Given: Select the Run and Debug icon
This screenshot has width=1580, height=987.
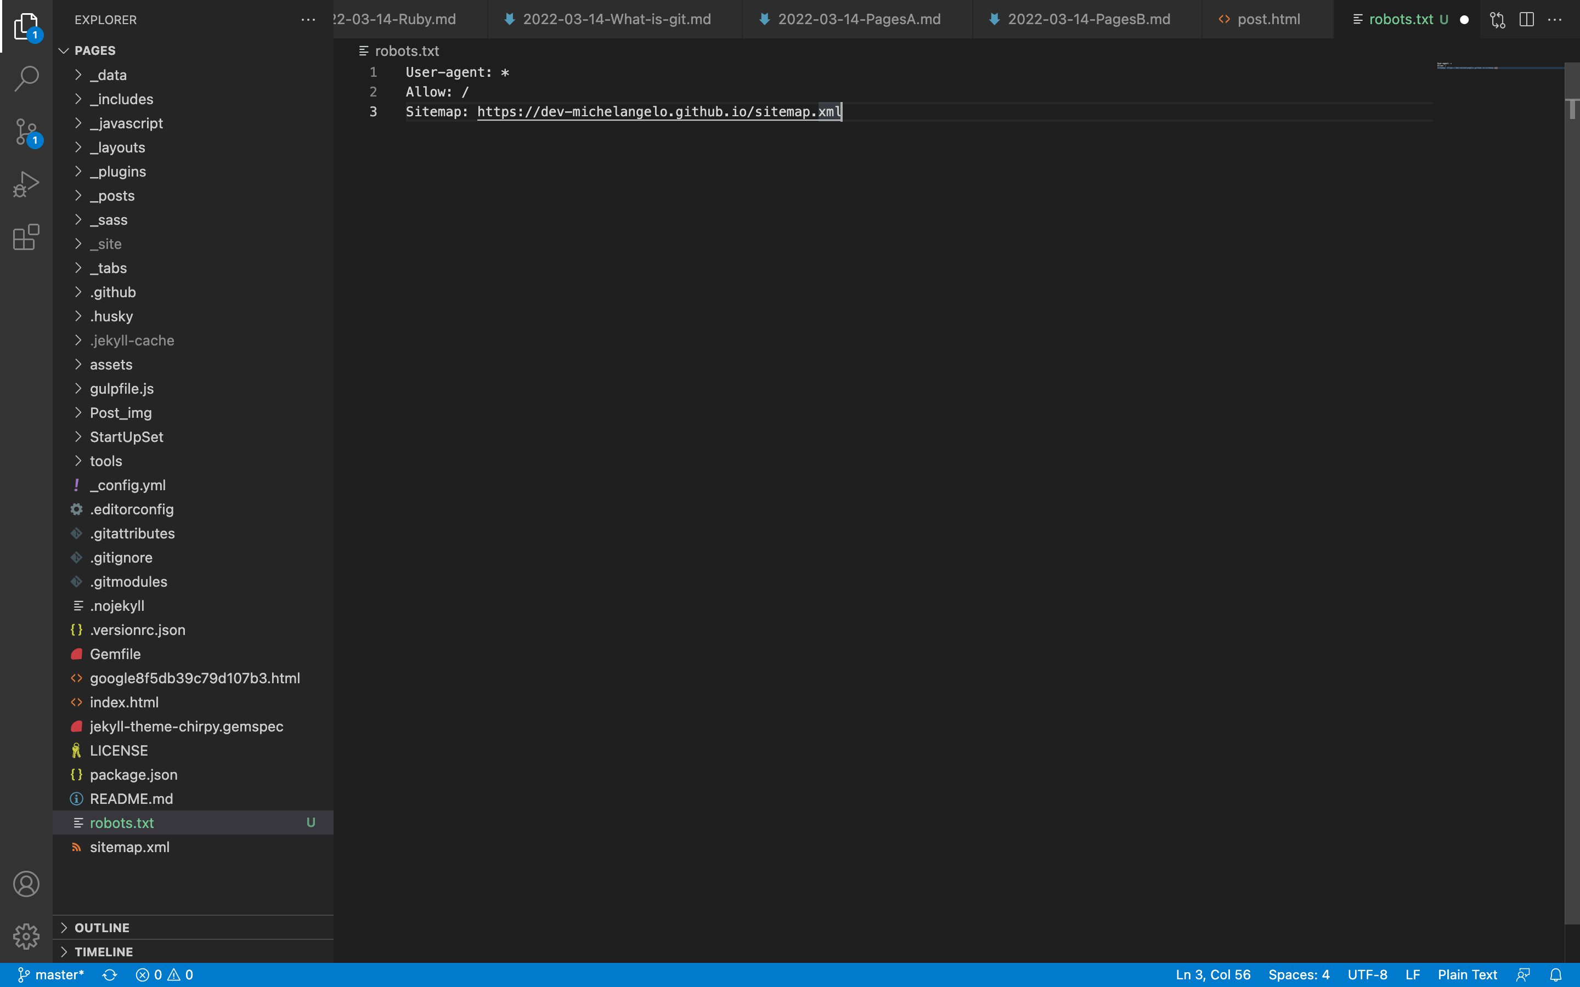Looking at the screenshot, I should [x=25, y=184].
